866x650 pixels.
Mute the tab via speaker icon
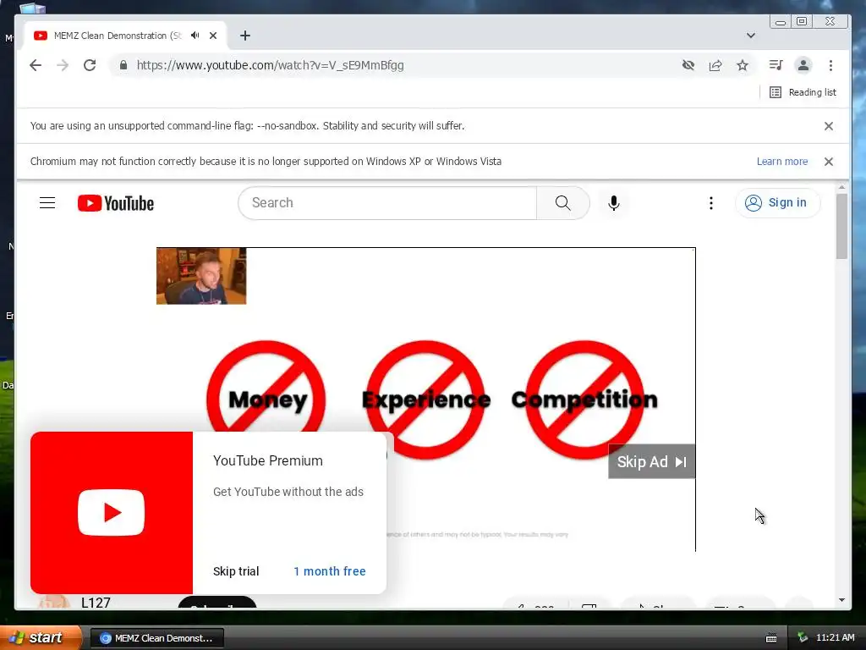click(195, 36)
